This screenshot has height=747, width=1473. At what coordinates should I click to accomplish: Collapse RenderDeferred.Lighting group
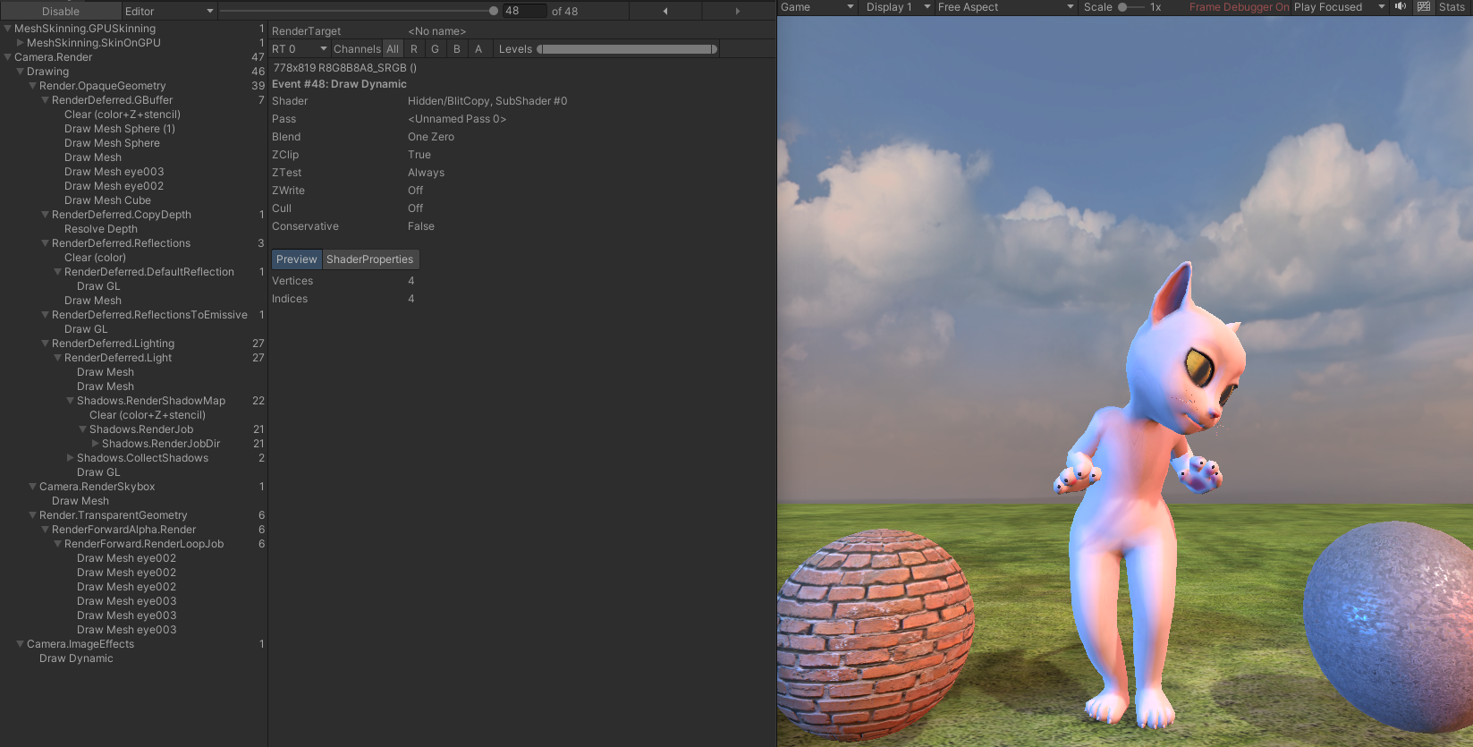pos(46,344)
